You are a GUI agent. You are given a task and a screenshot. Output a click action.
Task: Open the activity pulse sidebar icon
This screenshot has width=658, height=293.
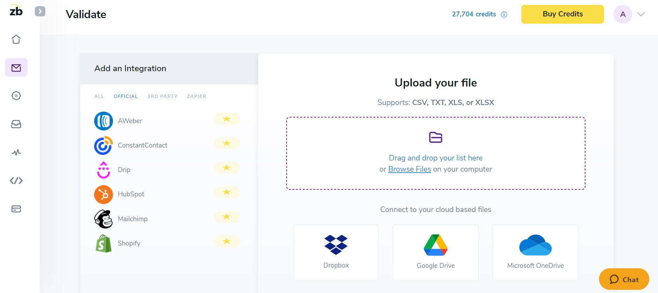pos(16,152)
